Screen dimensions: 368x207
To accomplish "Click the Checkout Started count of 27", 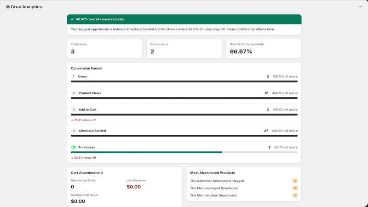I will 266,131.
